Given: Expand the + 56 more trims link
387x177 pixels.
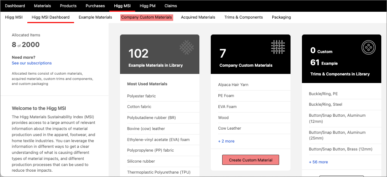Looking at the screenshot, I should (x=318, y=162).
